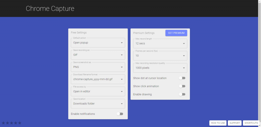Rate five stars with last star
This screenshot has width=261, height=127.
(x=20, y=123)
